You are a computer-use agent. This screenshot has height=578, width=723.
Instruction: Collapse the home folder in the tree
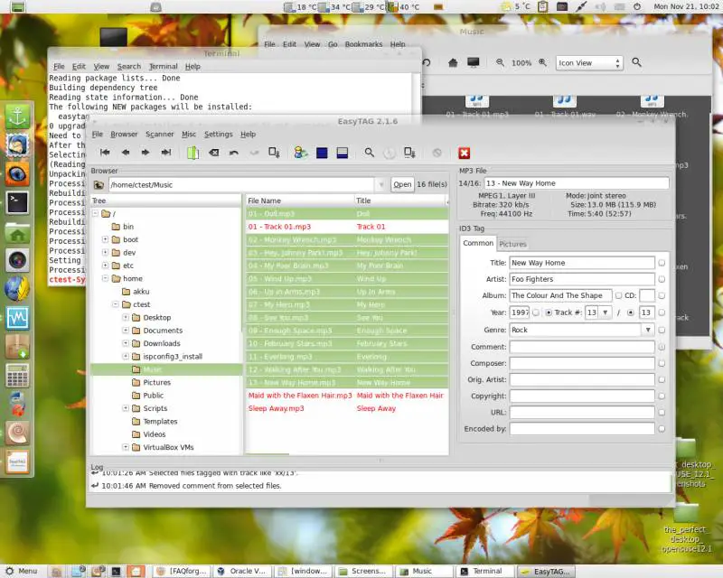tap(105, 278)
